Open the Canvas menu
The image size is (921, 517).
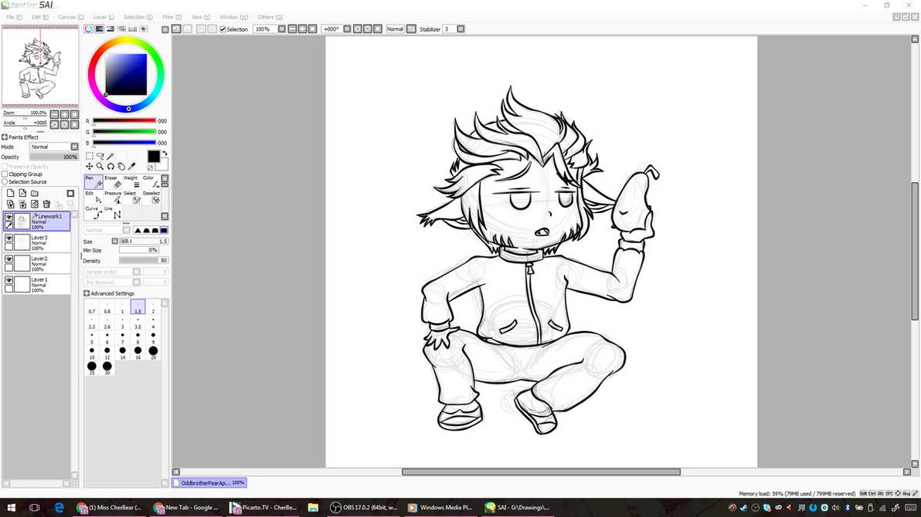70,17
